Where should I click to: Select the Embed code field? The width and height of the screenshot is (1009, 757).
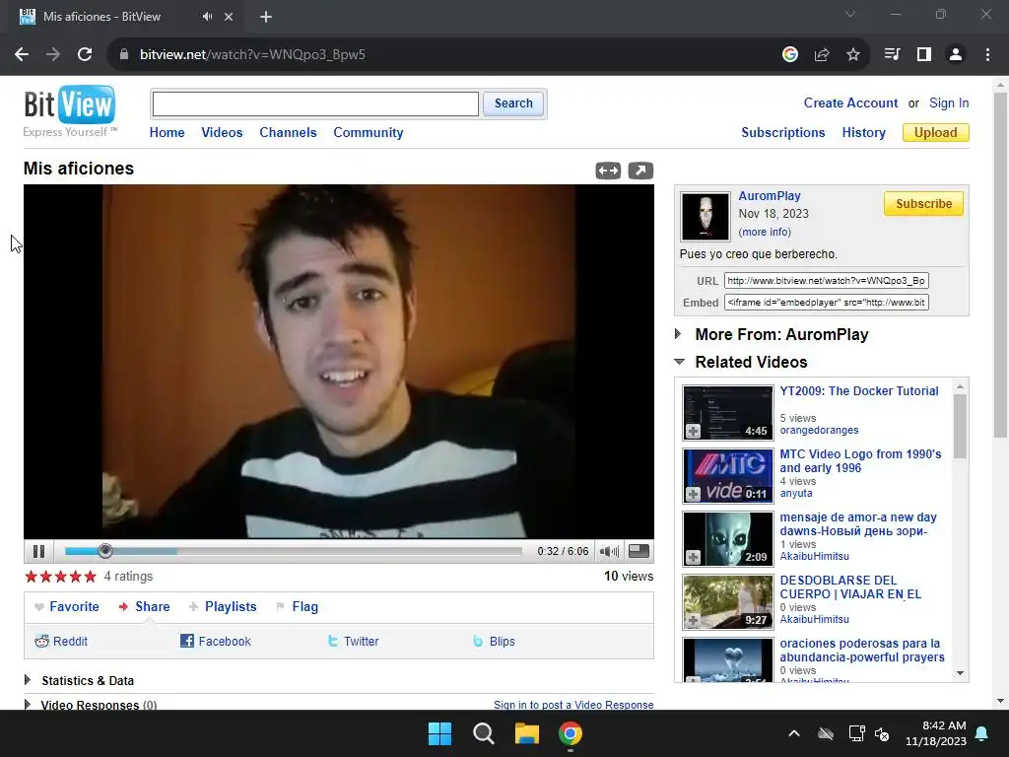point(827,303)
